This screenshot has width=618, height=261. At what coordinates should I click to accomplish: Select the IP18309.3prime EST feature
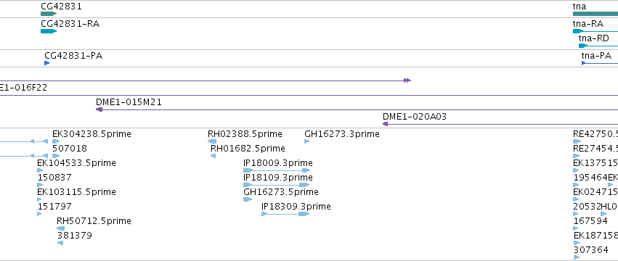pyautogui.click(x=285, y=214)
